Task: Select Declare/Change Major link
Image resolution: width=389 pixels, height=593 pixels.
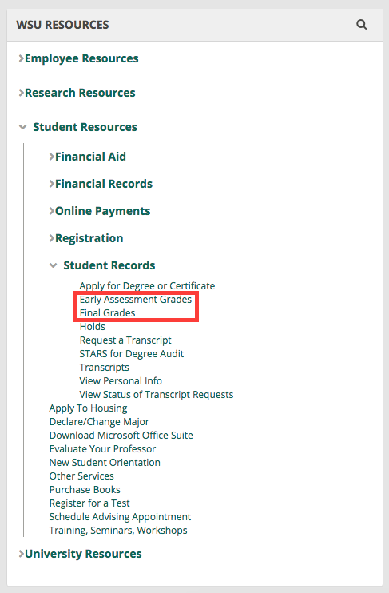Action: click(99, 422)
